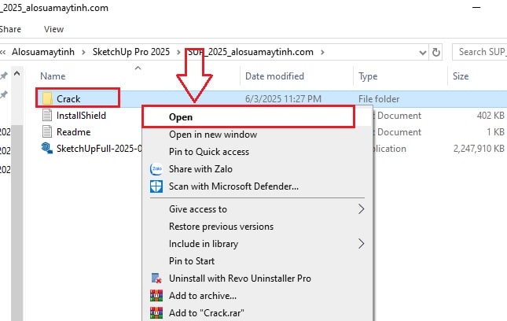Click Alosuamaytinh in the breadcrumb path
The width and height of the screenshot is (507, 321).
click(x=43, y=52)
